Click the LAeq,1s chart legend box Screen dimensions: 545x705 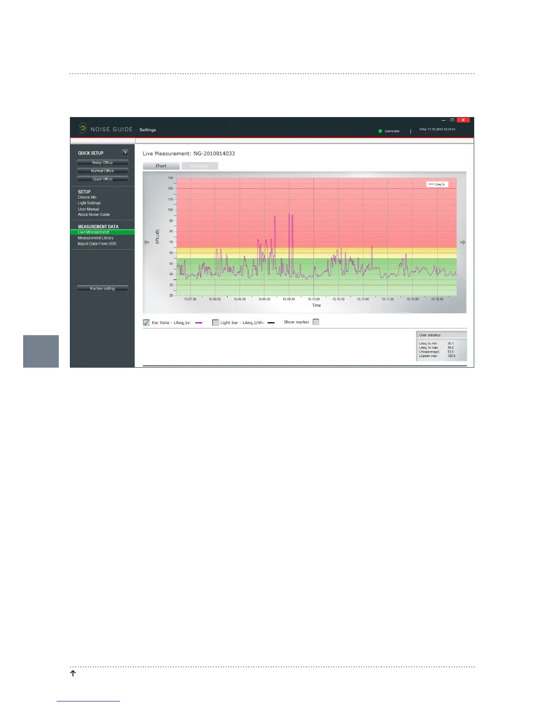tap(437, 184)
